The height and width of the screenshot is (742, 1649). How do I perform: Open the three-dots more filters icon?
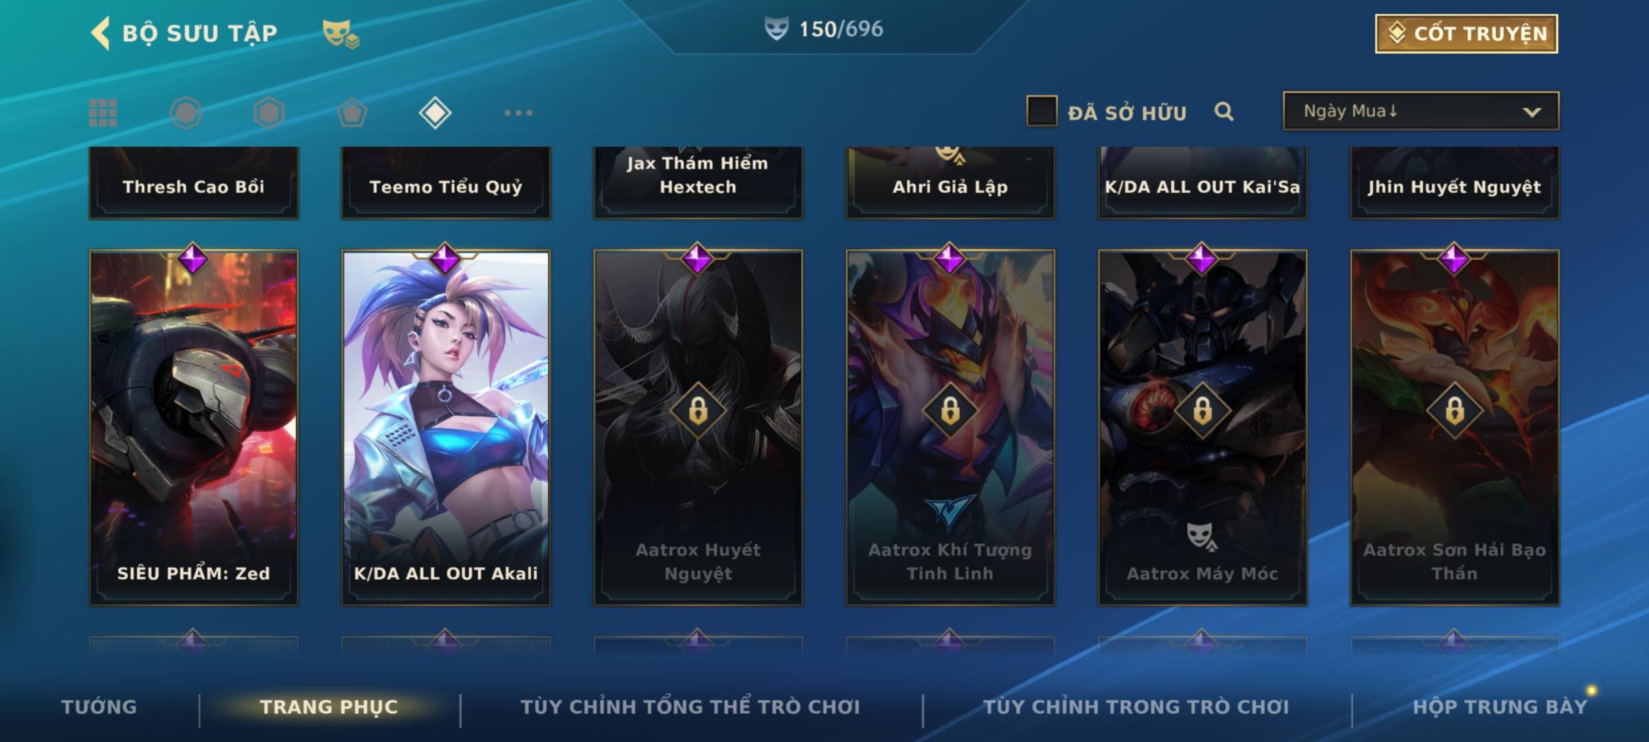[x=518, y=113]
